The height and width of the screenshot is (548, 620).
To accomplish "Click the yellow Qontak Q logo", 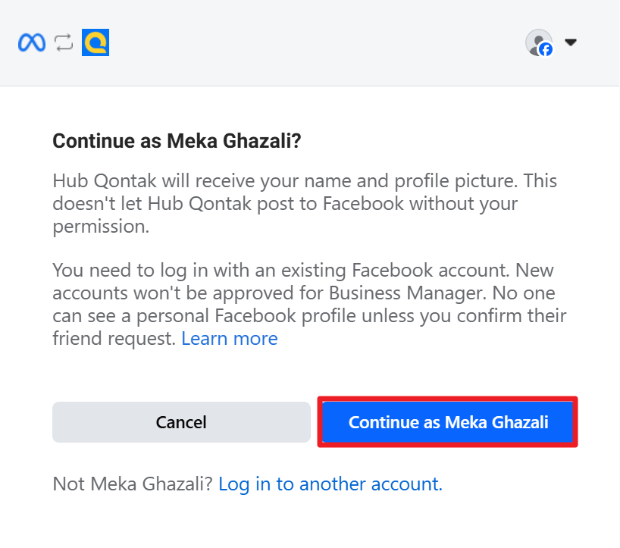I will tap(96, 42).
